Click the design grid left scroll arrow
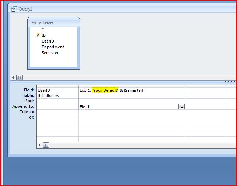Image resolution: width=237 pixels, height=186 pixels. click(39, 145)
